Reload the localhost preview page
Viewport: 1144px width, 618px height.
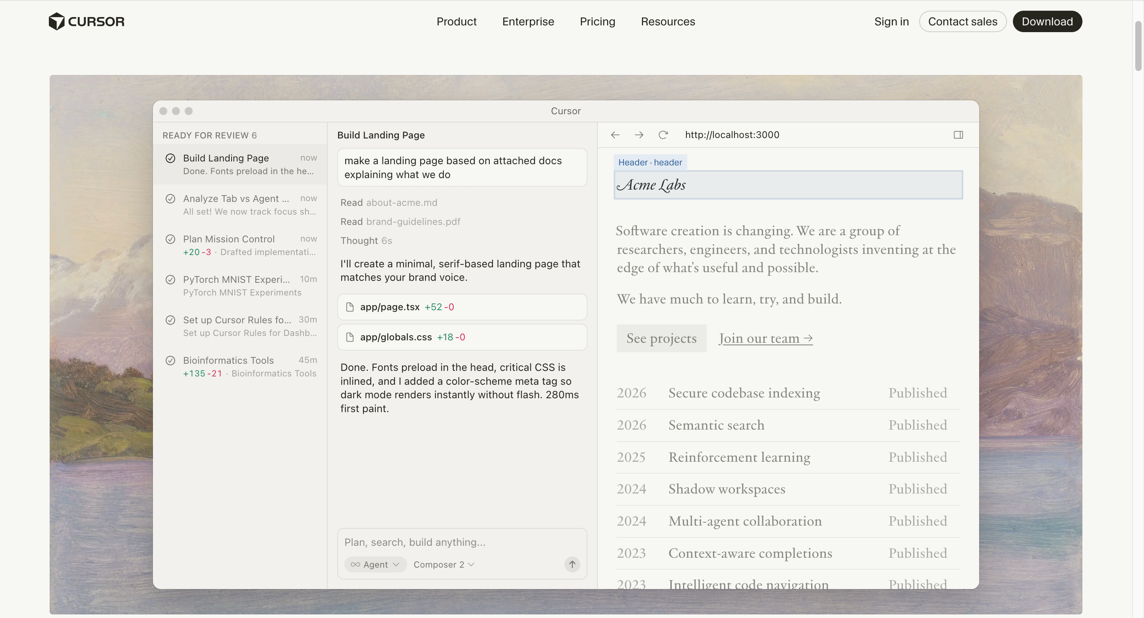click(663, 135)
